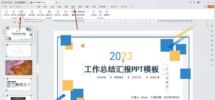Click the undo arrow icon

point(24,6)
